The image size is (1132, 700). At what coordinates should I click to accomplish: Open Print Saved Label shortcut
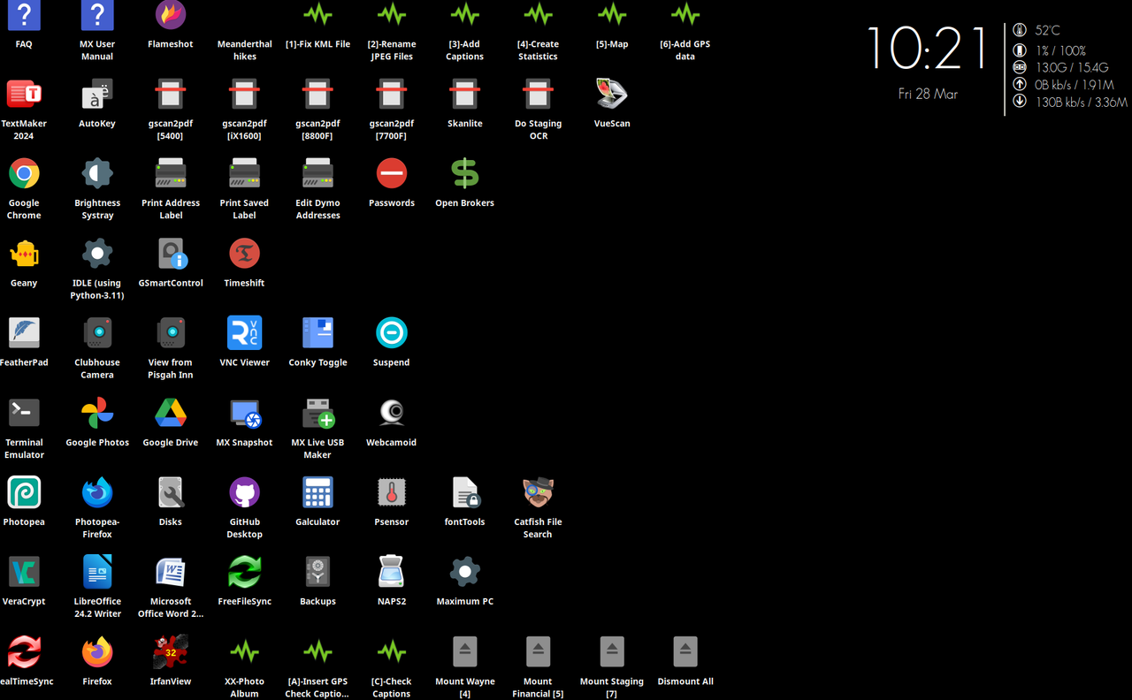244,174
